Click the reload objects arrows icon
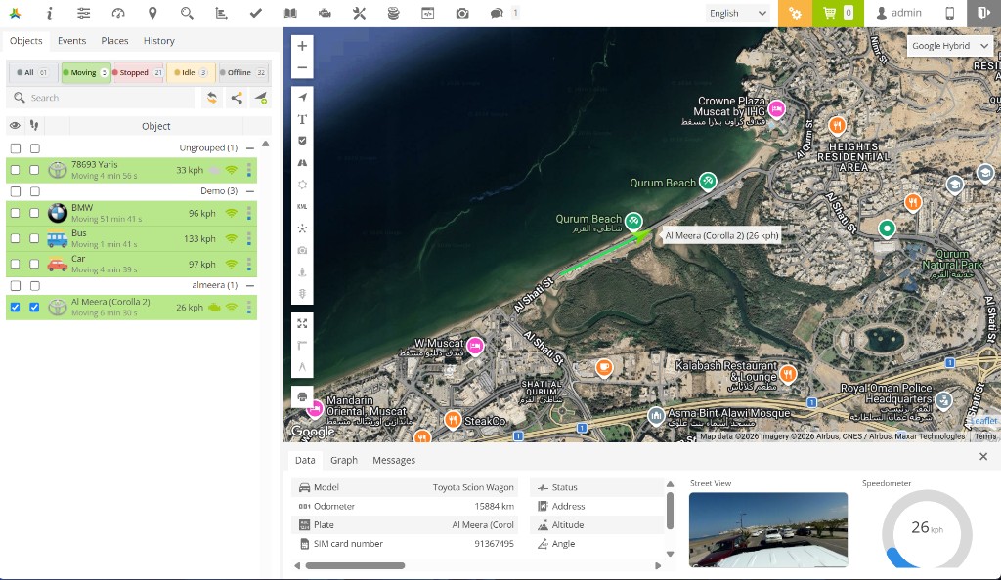 click(x=212, y=98)
